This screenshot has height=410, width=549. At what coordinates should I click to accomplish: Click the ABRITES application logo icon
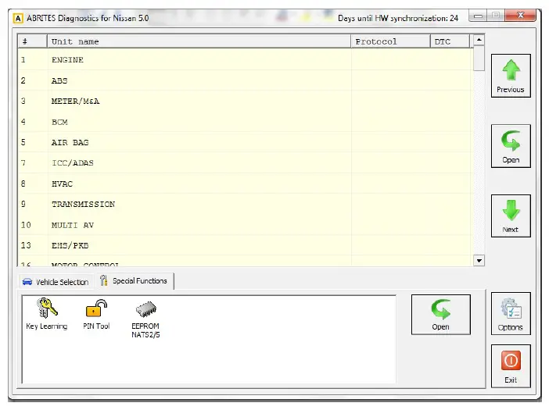click(x=18, y=18)
